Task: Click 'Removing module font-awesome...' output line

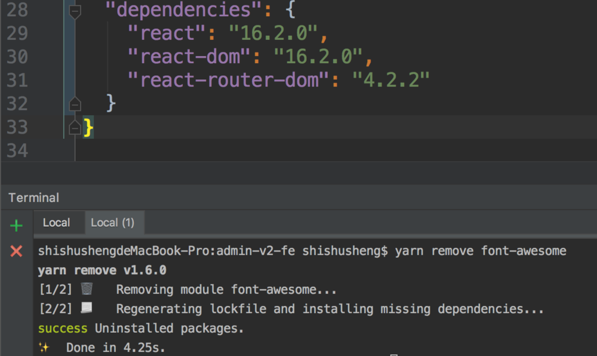Action: click(x=226, y=290)
